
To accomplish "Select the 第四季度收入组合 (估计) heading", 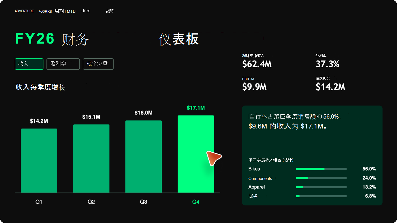I will pos(271,160).
